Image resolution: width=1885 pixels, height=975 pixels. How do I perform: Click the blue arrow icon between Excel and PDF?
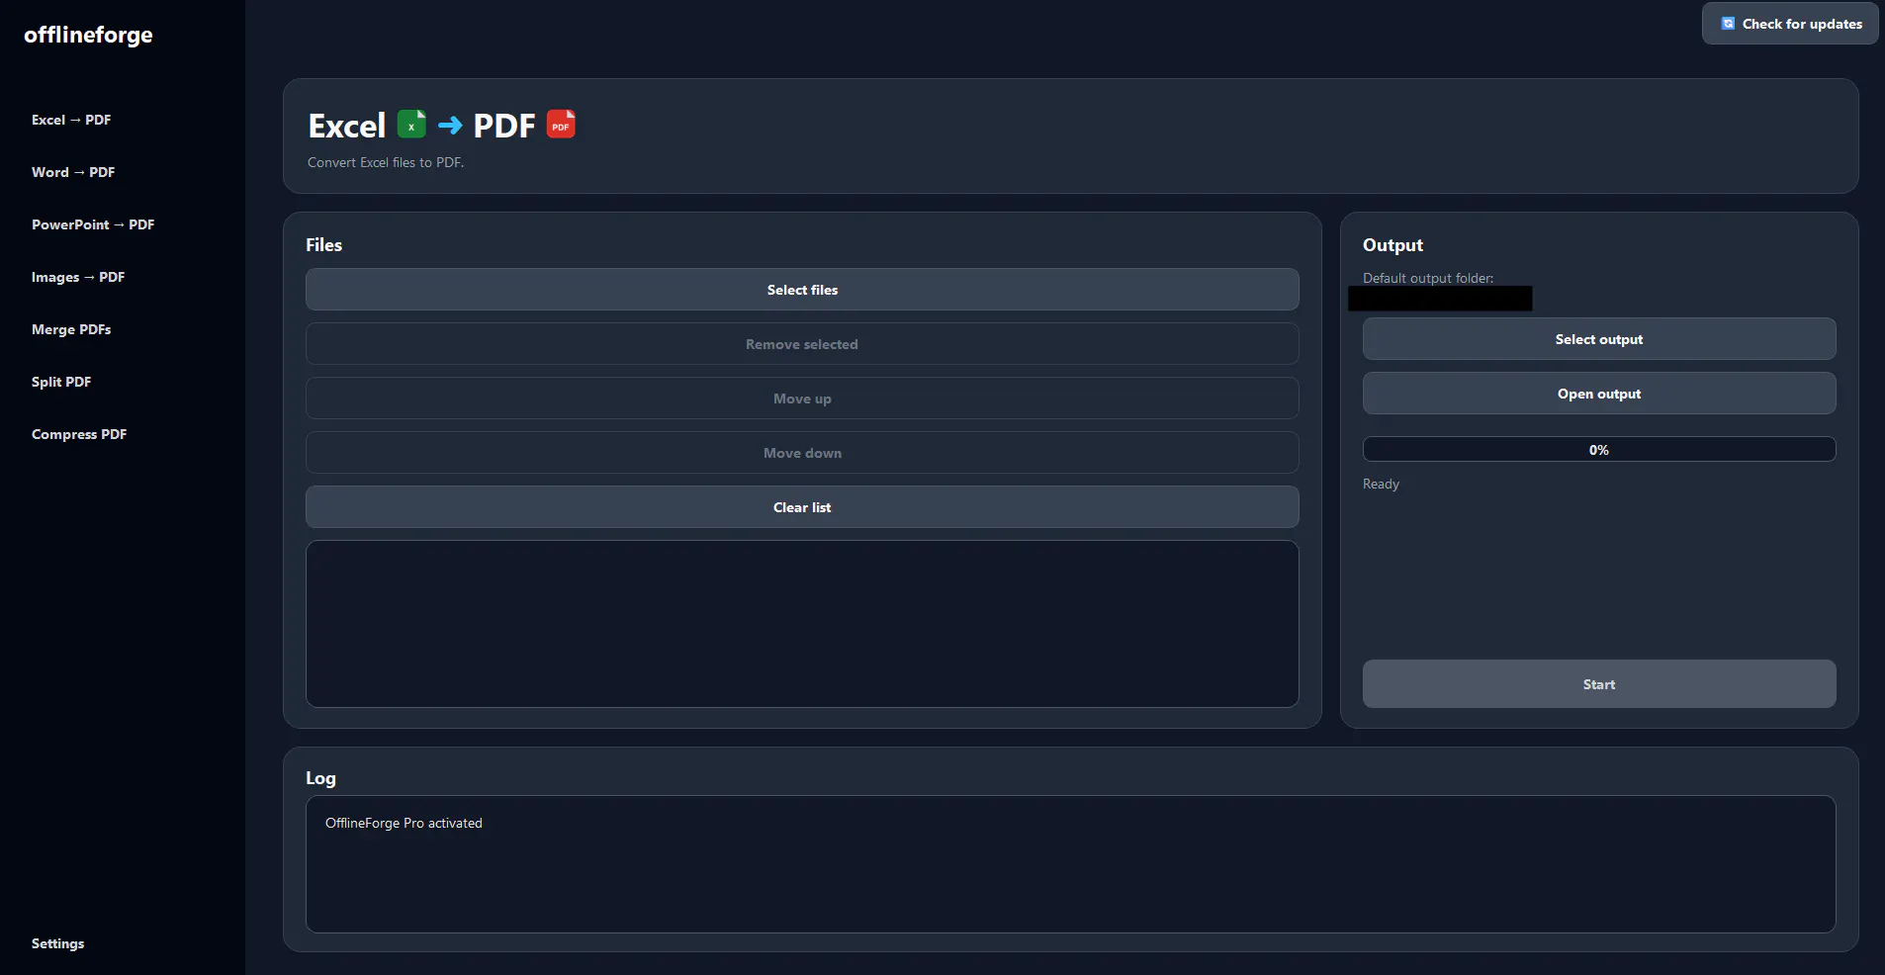[450, 126]
